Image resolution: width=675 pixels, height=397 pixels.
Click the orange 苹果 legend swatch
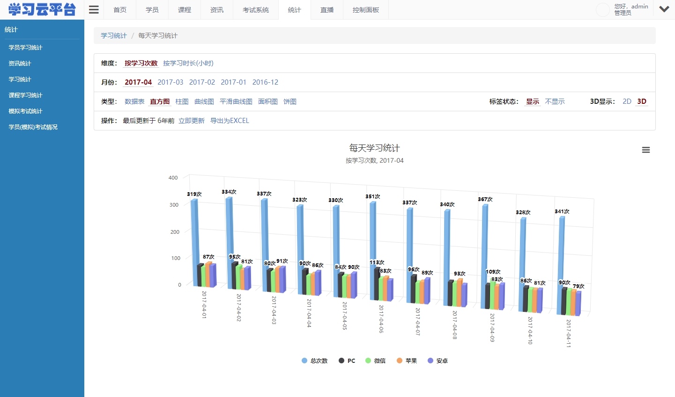click(x=399, y=360)
